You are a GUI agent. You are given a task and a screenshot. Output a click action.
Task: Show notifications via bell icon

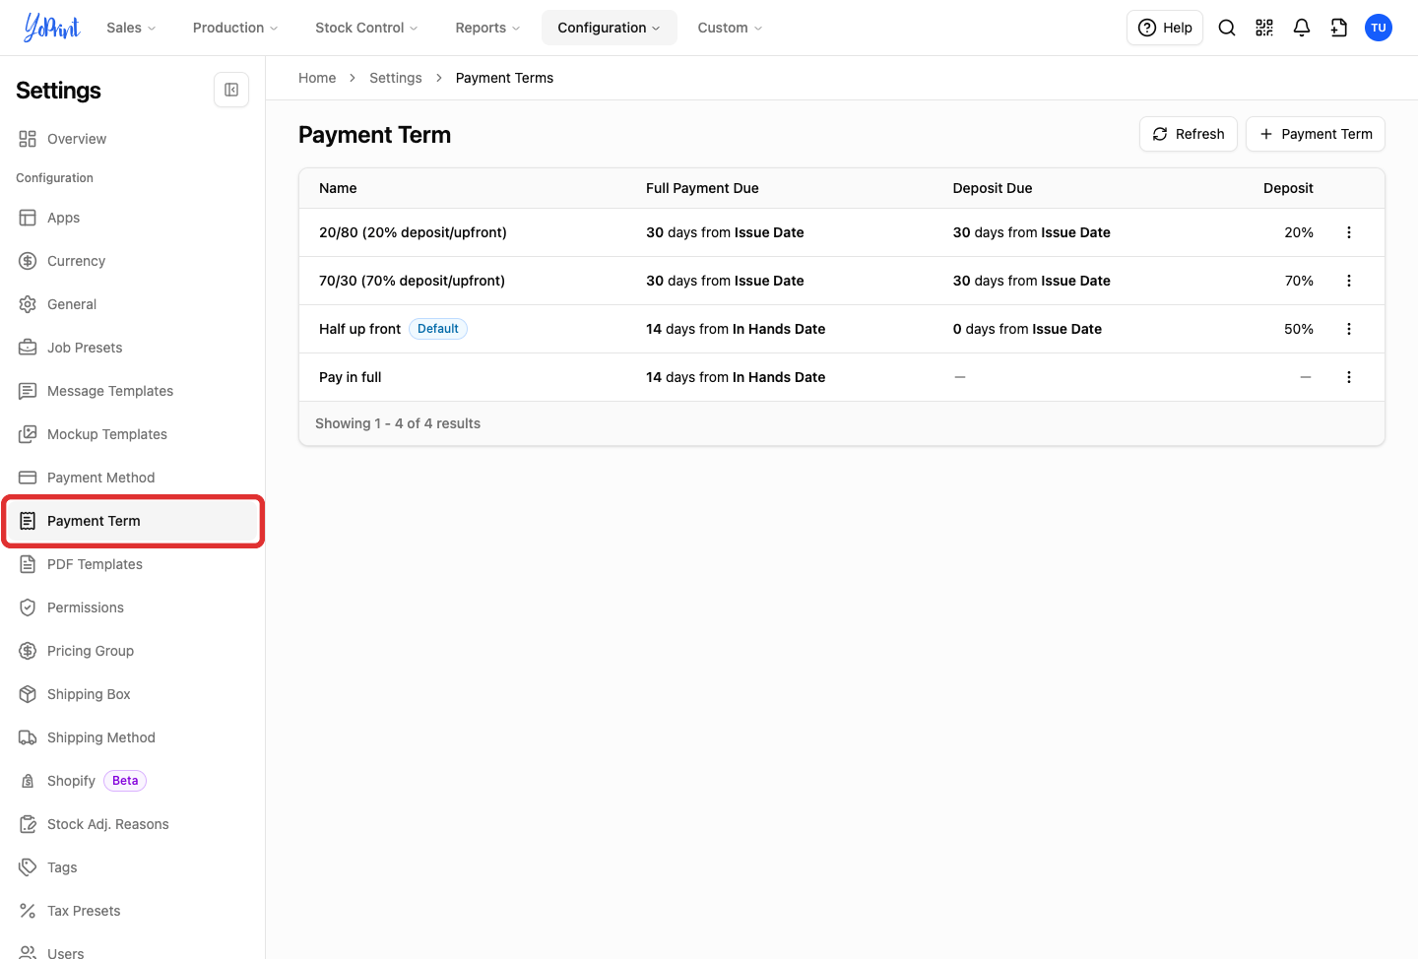(1302, 28)
